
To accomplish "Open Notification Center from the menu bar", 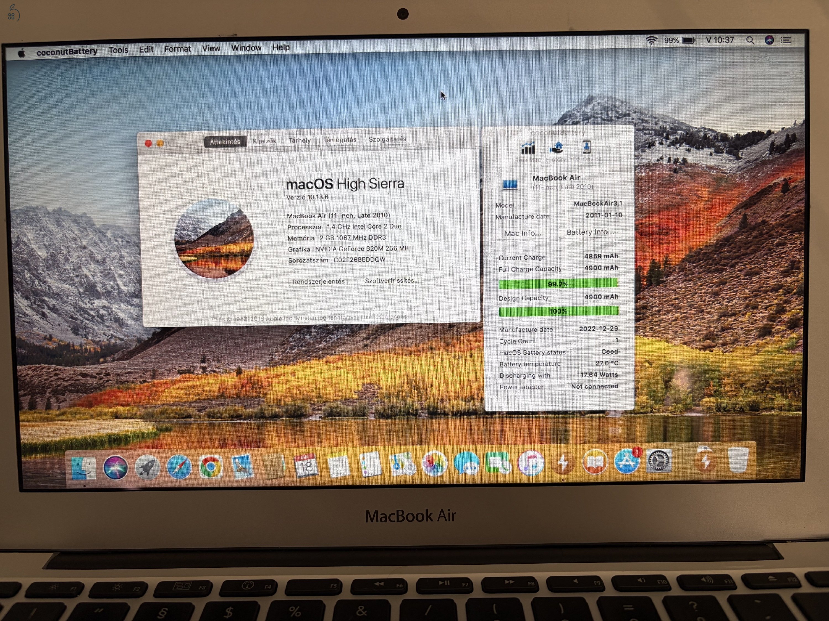I will (x=786, y=40).
